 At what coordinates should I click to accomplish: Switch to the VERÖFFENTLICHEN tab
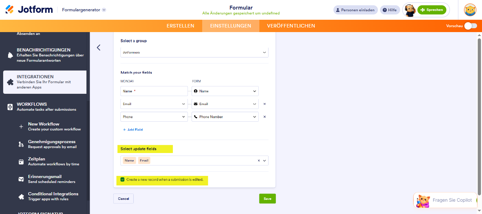[291, 26]
